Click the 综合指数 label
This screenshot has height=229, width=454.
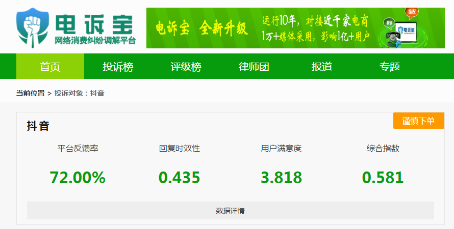[383, 149]
